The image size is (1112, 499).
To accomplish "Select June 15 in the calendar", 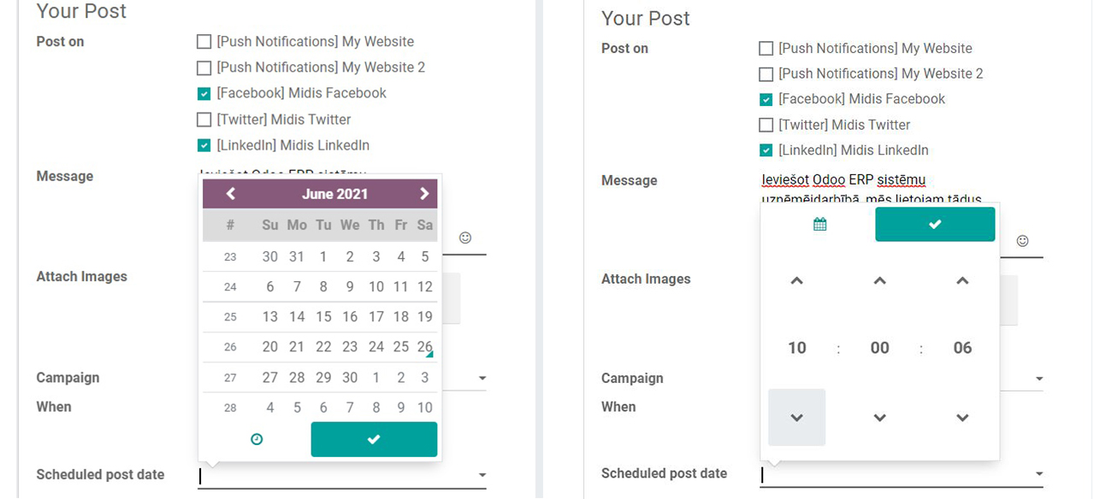I will [323, 317].
